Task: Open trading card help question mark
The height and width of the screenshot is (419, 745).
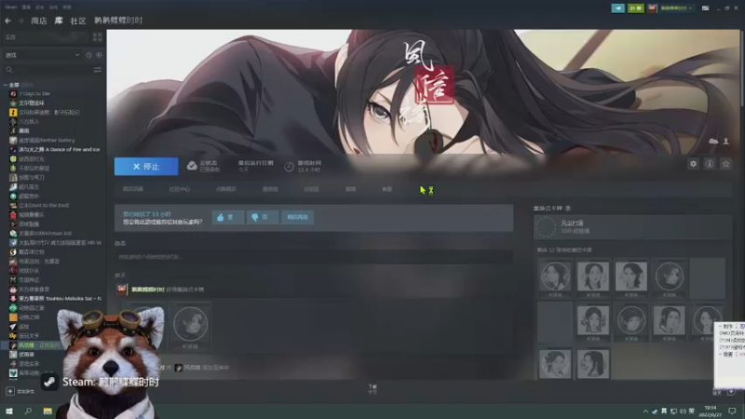Action: (x=568, y=208)
